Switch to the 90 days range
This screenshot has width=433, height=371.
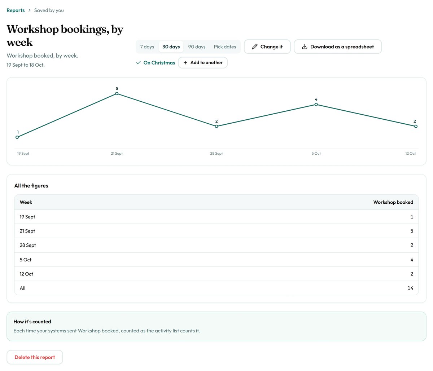click(197, 47)
